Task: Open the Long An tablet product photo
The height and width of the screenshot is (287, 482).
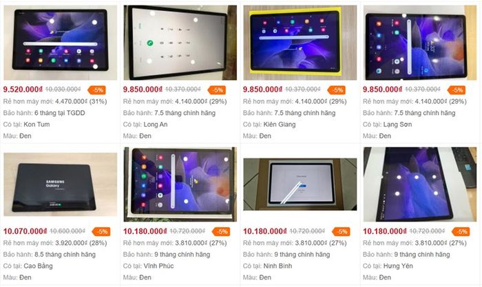Action: point(180,43)
